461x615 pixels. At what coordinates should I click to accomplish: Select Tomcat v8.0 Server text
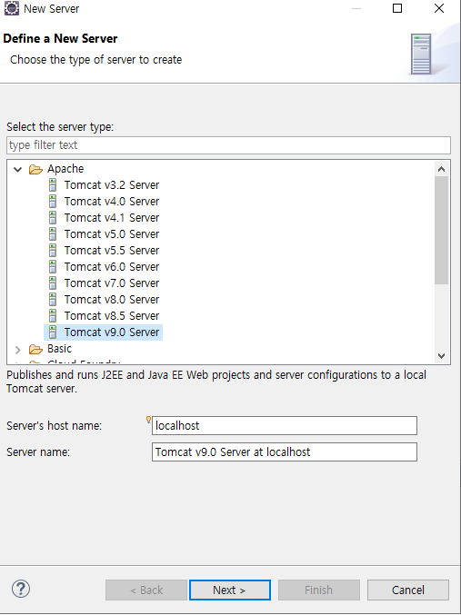112,299
